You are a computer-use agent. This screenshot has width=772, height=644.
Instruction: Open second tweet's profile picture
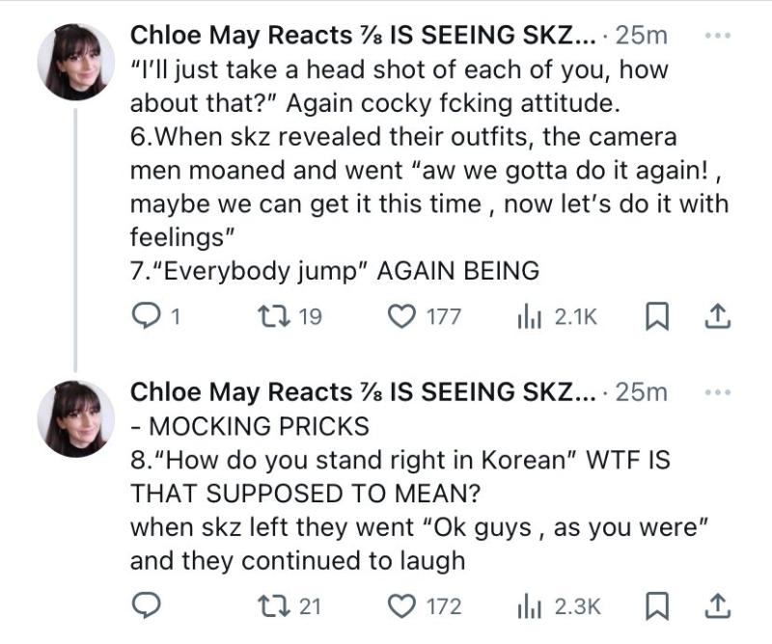(x=75, y=417)
